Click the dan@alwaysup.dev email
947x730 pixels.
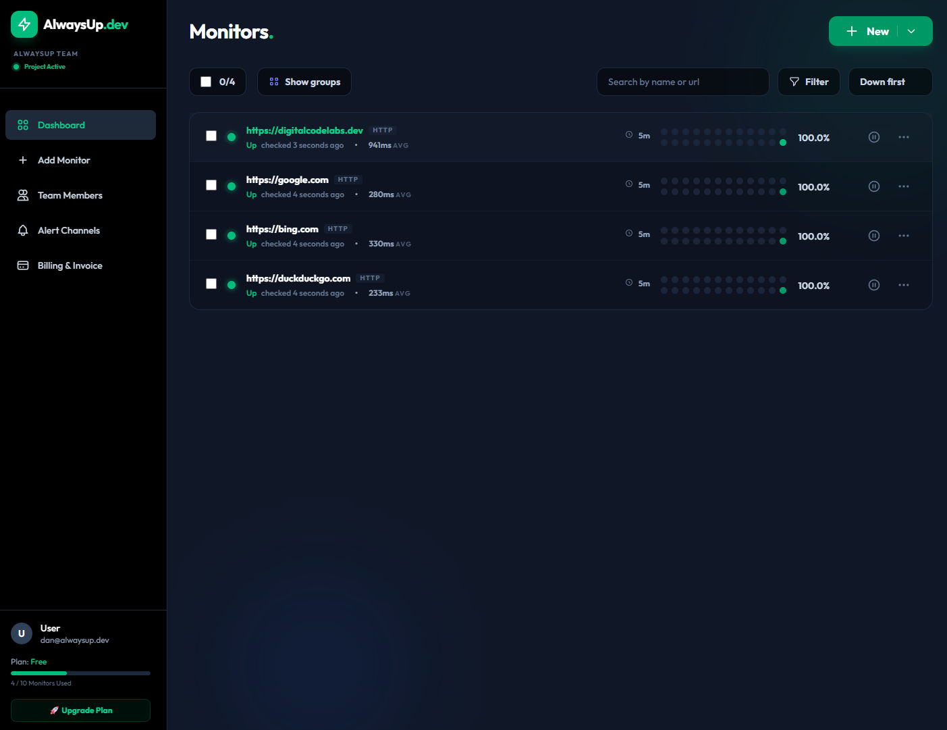pyautogui.click(x=74, y=640)
